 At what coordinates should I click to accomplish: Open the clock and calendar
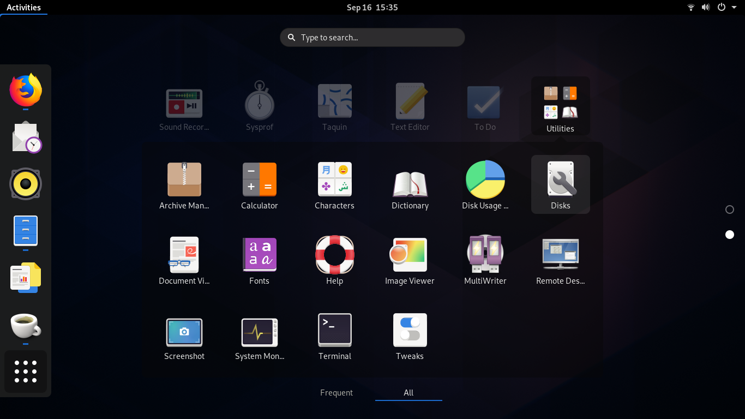click(x=372, y=7)
